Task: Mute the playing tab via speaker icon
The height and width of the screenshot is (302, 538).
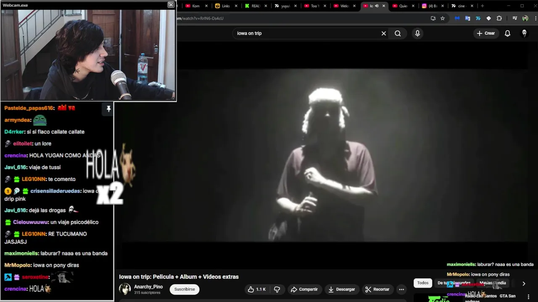Action: pos(377,6)
